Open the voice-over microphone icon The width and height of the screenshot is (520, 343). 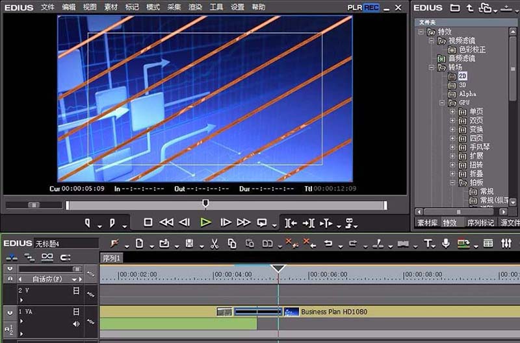click(446, 244)
